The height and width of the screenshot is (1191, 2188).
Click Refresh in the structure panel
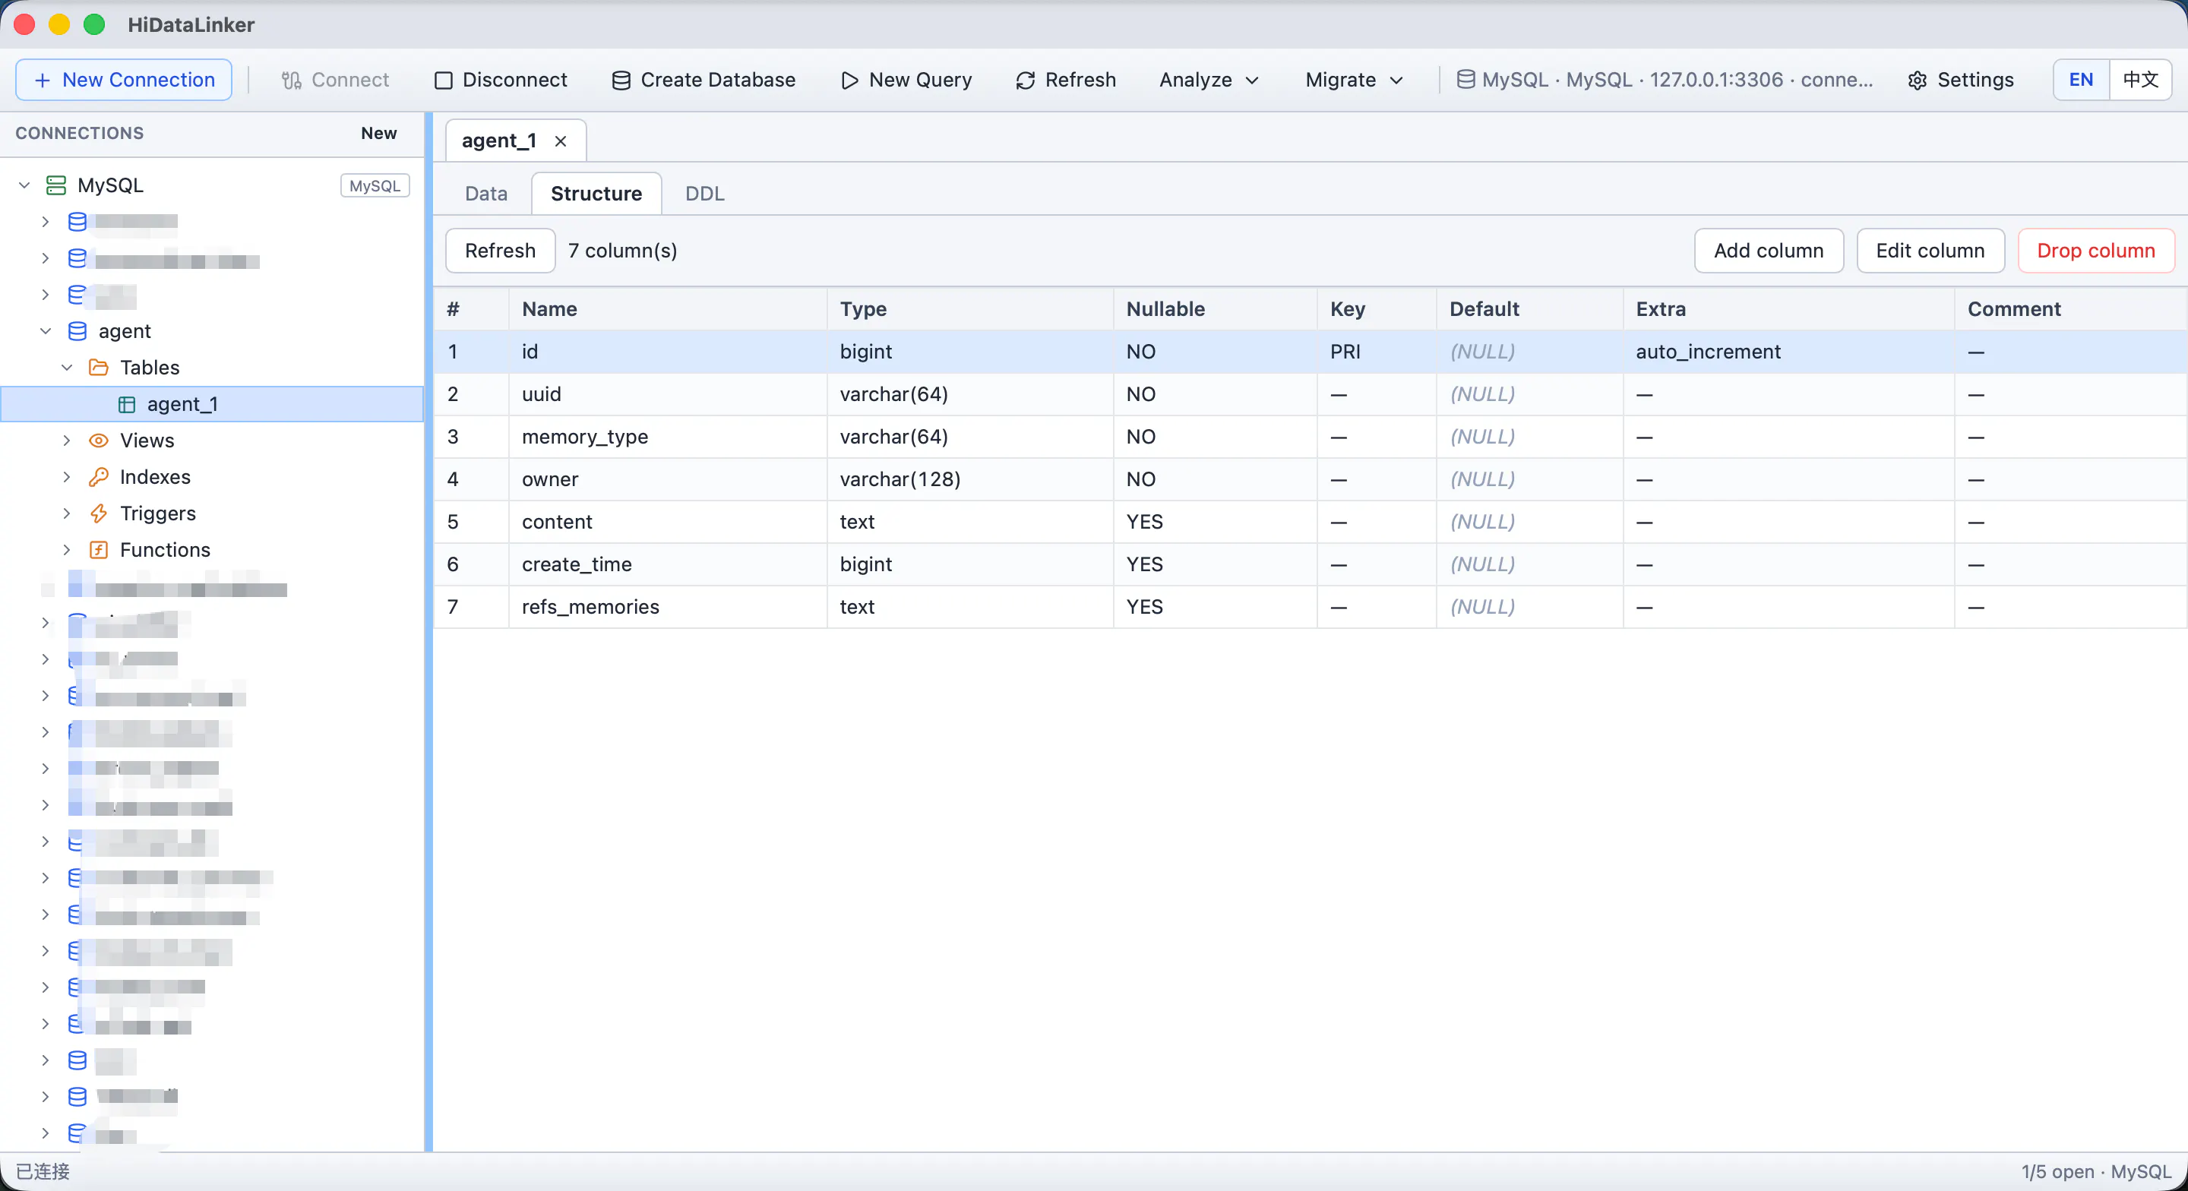coord(501,251)
